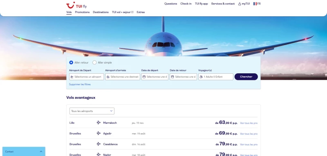Click the Aéroport d'arrivée input field

point(123,77)
